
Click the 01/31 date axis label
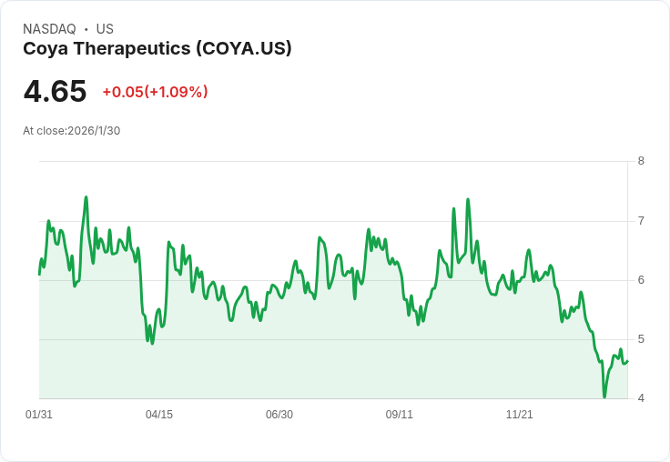pos(39,414)
